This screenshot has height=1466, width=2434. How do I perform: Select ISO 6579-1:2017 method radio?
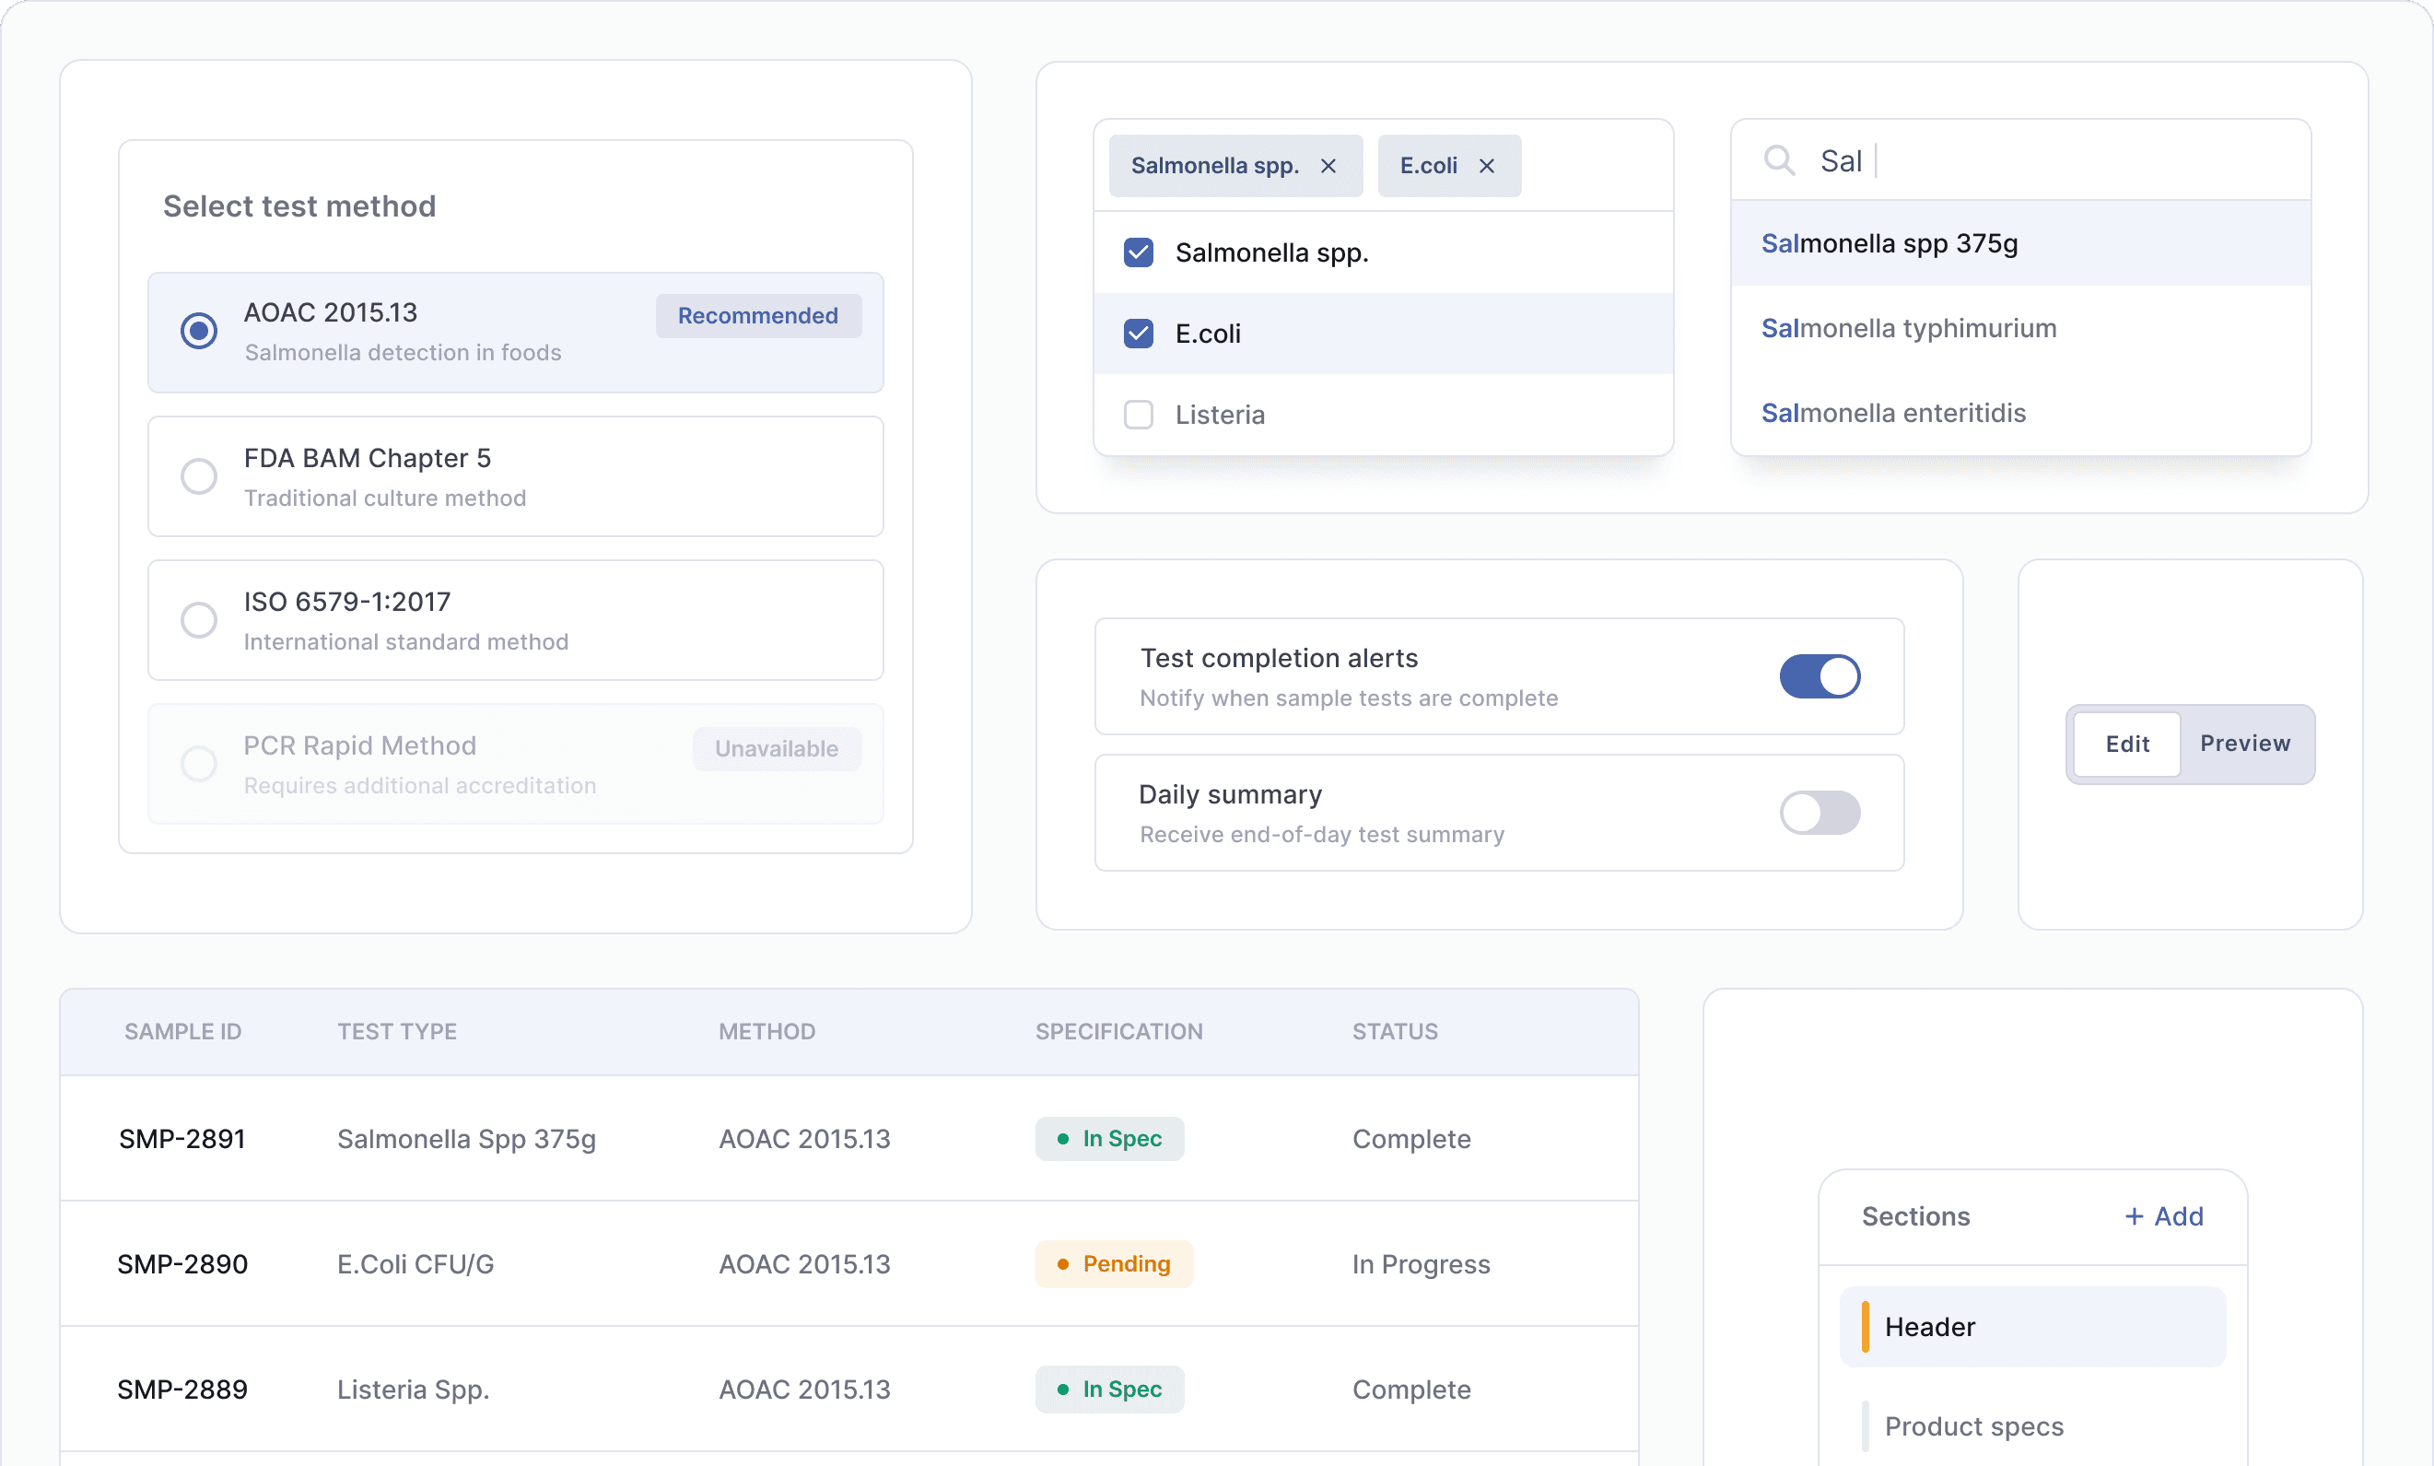(198, 620)
